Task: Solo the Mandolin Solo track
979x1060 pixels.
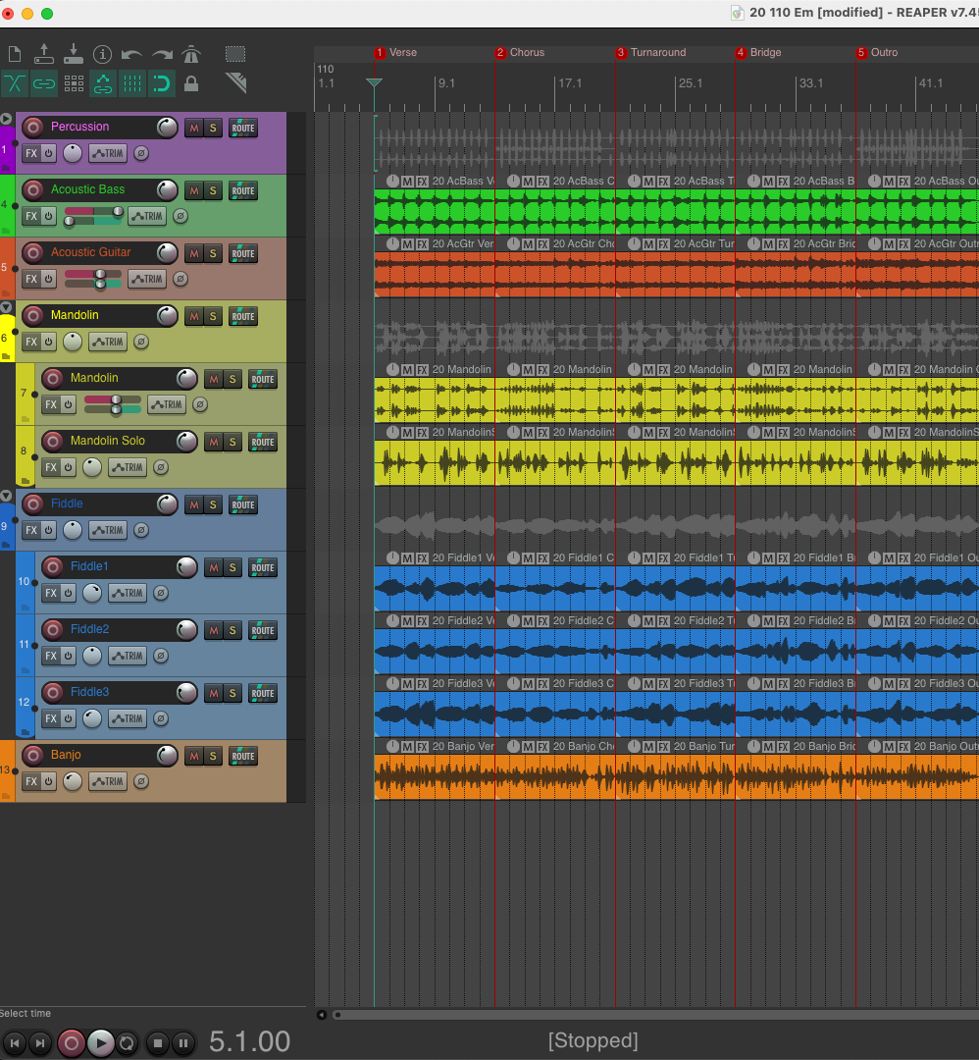Action: pyautogui.click(x=232, y=442)
